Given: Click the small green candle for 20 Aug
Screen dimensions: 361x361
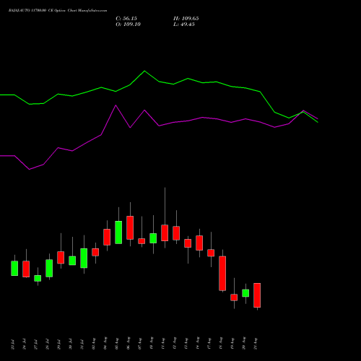Looking at the screenshot, I should (245, 293).
